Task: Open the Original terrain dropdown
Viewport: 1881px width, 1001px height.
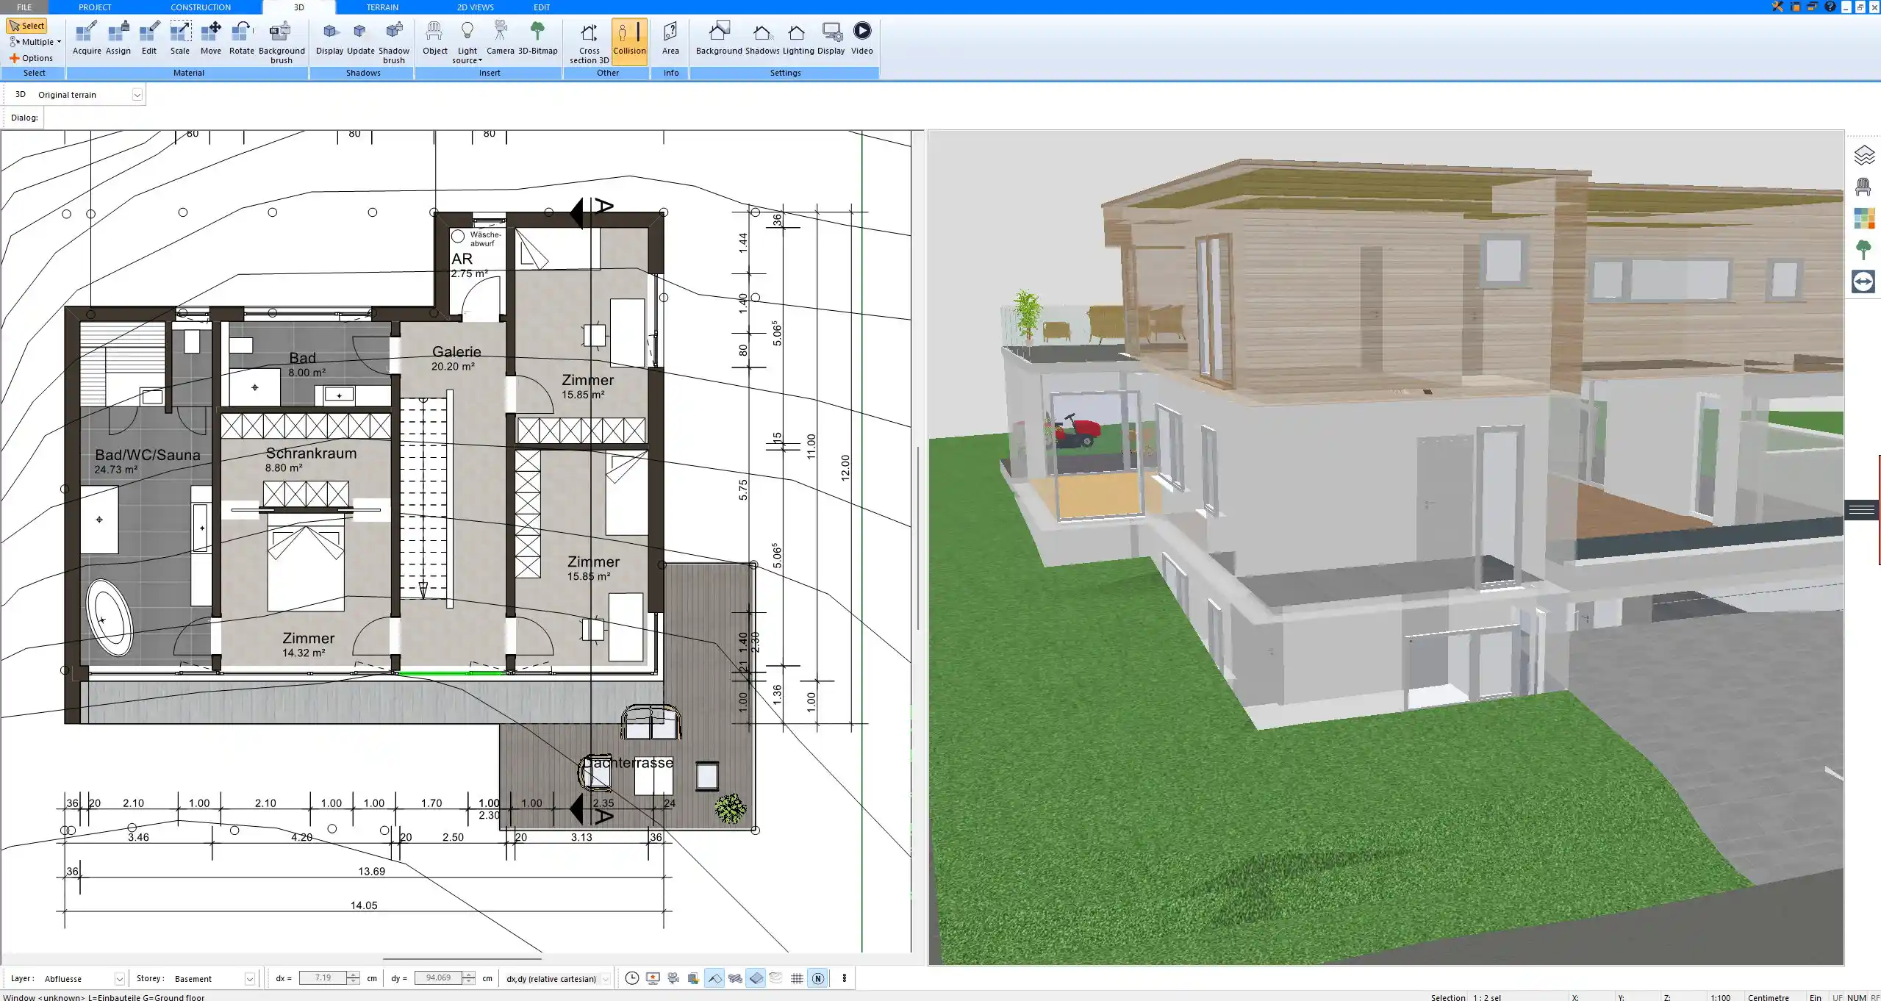Action: [x=137, y=95]
